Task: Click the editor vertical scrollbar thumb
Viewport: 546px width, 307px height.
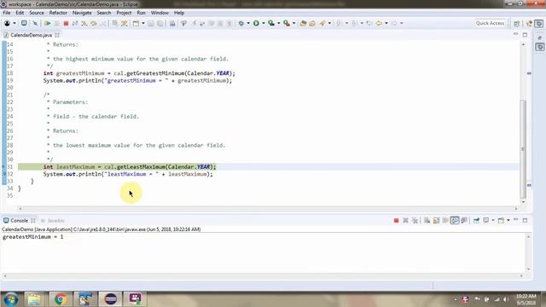Action: tap(523, 149)
